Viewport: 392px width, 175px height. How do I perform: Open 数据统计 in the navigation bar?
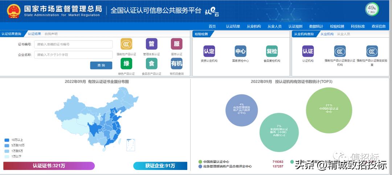[316, 26]
